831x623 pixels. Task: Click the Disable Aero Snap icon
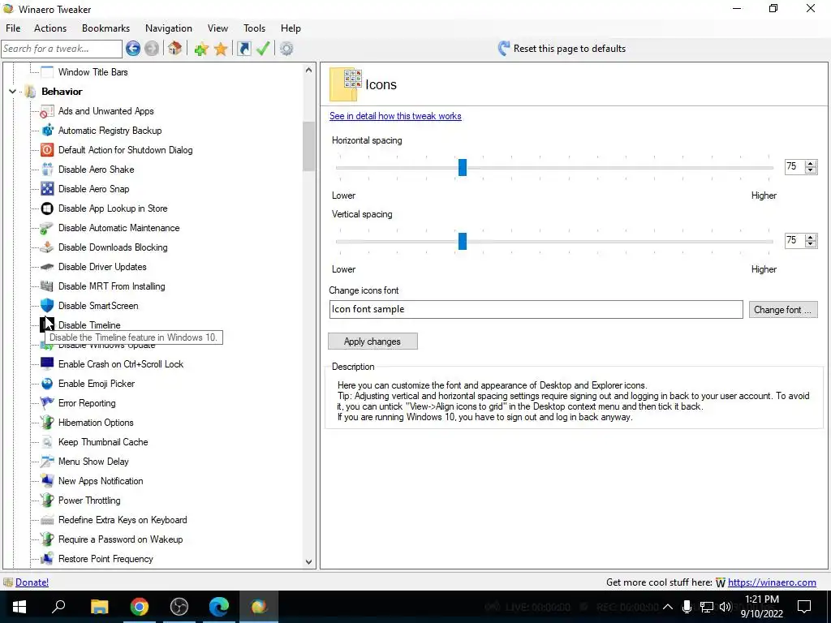pos(47,188)
